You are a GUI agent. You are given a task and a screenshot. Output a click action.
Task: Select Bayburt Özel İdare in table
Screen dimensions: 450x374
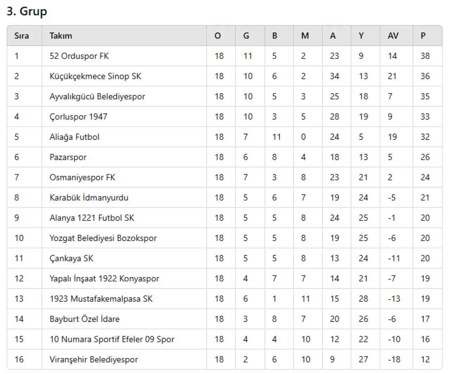84,319
